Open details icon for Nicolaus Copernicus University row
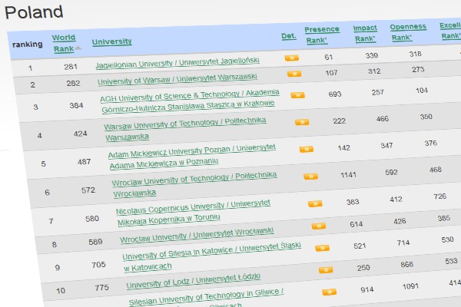 315,203
